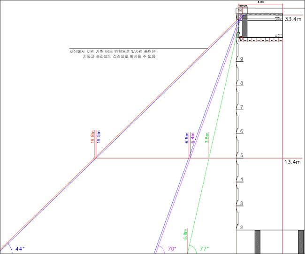Viewport: 305px width, 254px height.
Task: Click the 77° angle label
Action: tap(204, 248)
